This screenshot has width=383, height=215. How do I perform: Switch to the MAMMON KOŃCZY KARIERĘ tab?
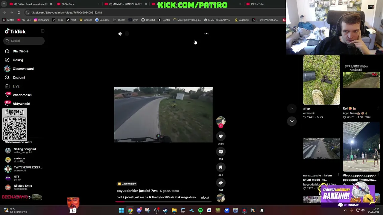(x=125, y=4)
